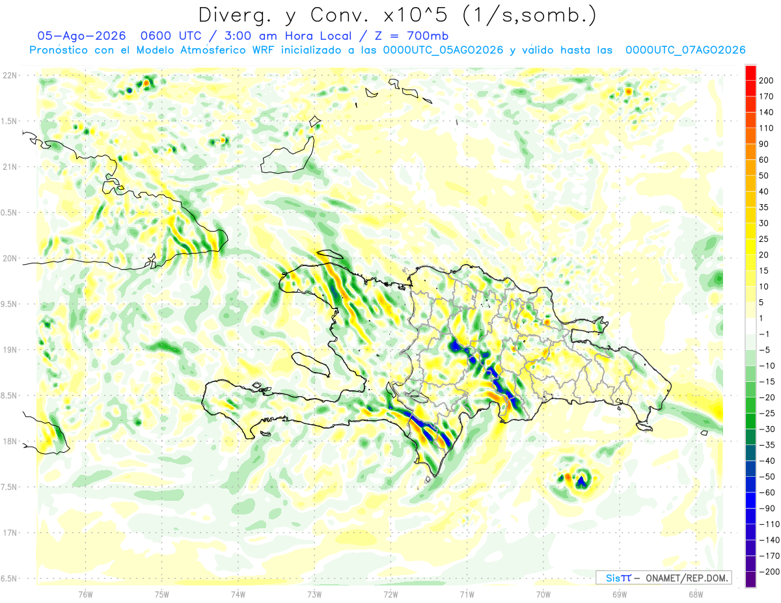Screen dimensions: 781x603
Task: Click the "110" value on the color scale
Action: 766,128
